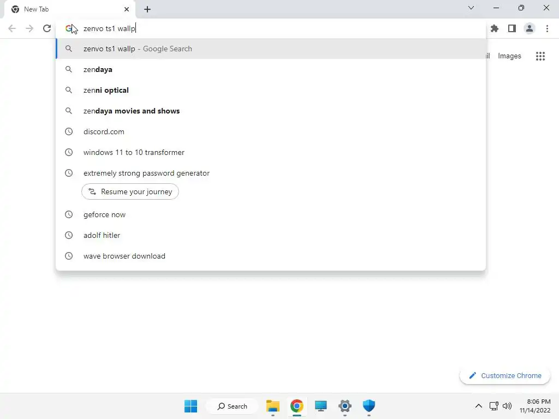Select the 'geforce now' history entry

(271, 214)
